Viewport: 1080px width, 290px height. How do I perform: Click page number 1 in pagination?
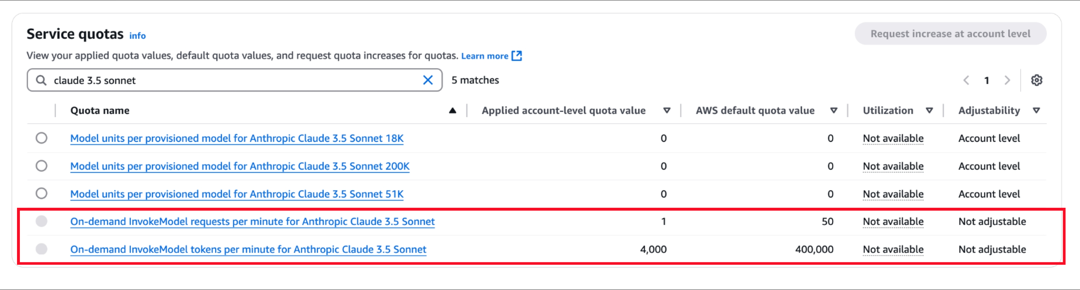pyautogui.click(x=986, y=80)
